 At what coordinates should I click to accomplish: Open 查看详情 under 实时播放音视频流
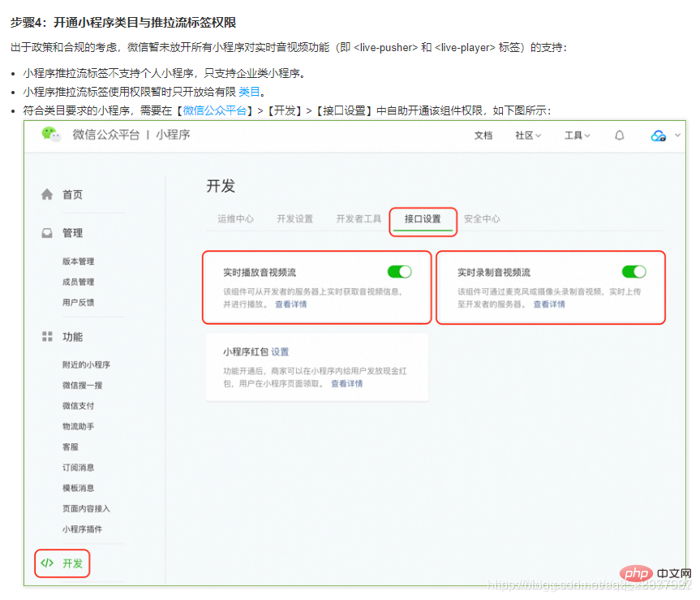pyautogui.click(x=290, y=304)
